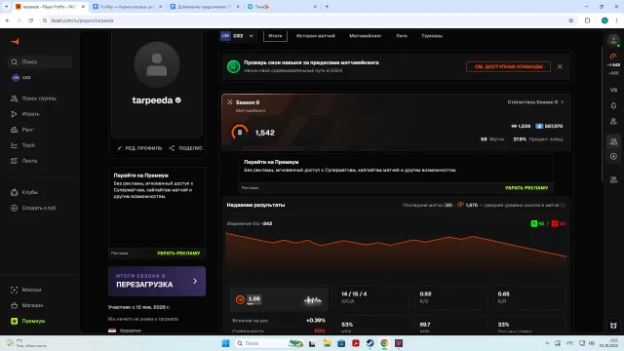Screen dimensions: 624x351
Task: Click the Season 9 crossed-swords icon
Action: pyautogui.click(x=230, y=102)
